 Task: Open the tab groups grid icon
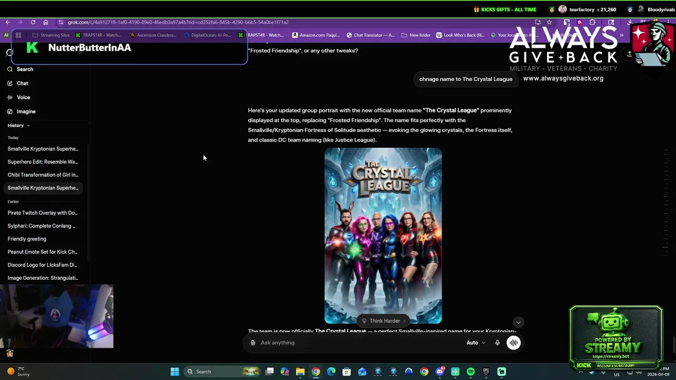pyautogui.click(x=18, y=35)
